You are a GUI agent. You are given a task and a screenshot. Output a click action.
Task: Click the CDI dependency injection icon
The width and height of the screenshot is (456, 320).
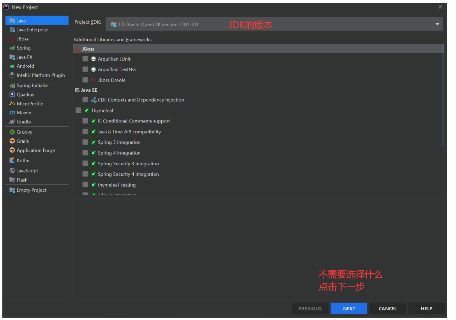point(94,100)
